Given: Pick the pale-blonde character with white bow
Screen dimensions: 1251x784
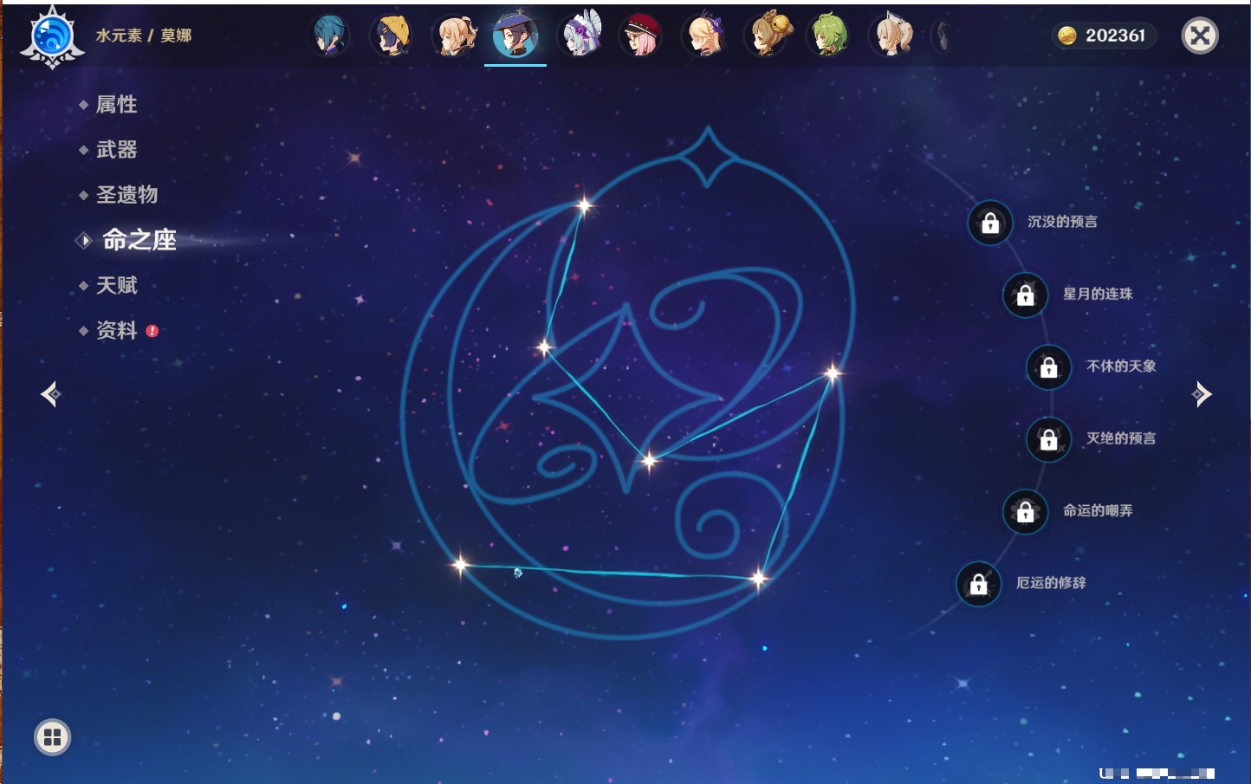Looking at the screenshot, I should pyautogui.click(x=891, y=36).
